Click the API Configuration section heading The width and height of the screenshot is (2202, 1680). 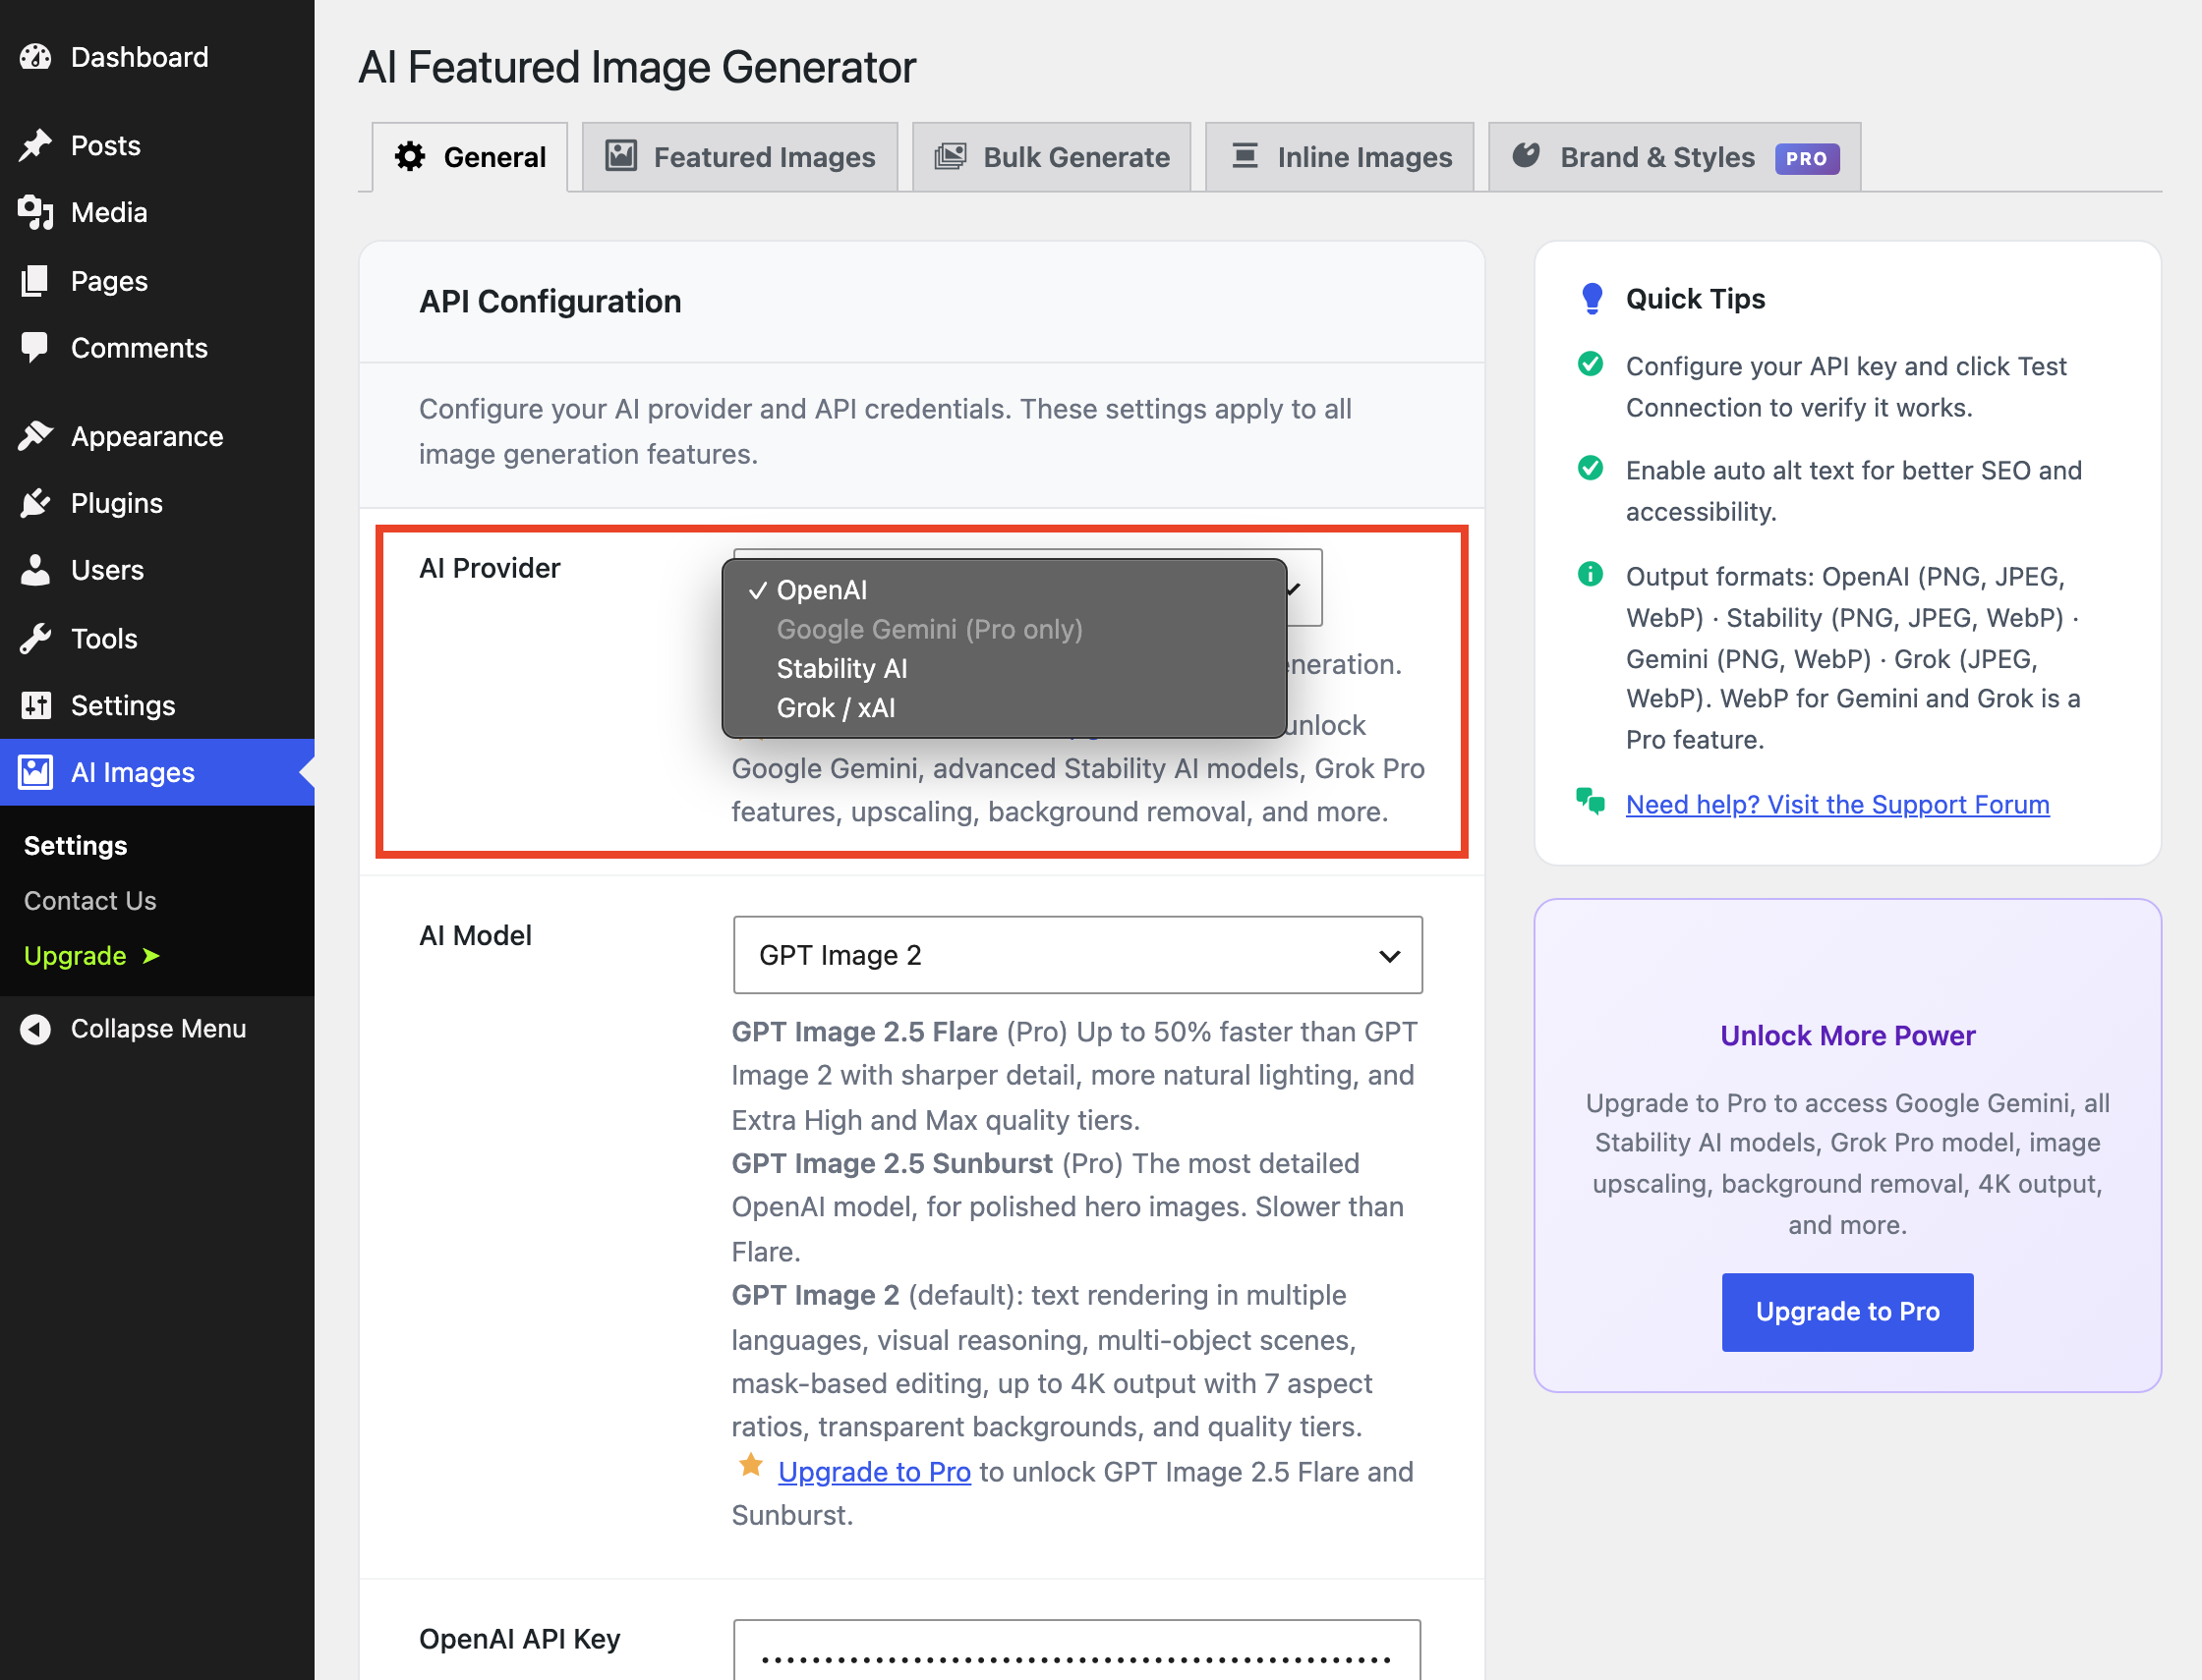[x=550, y=301]
